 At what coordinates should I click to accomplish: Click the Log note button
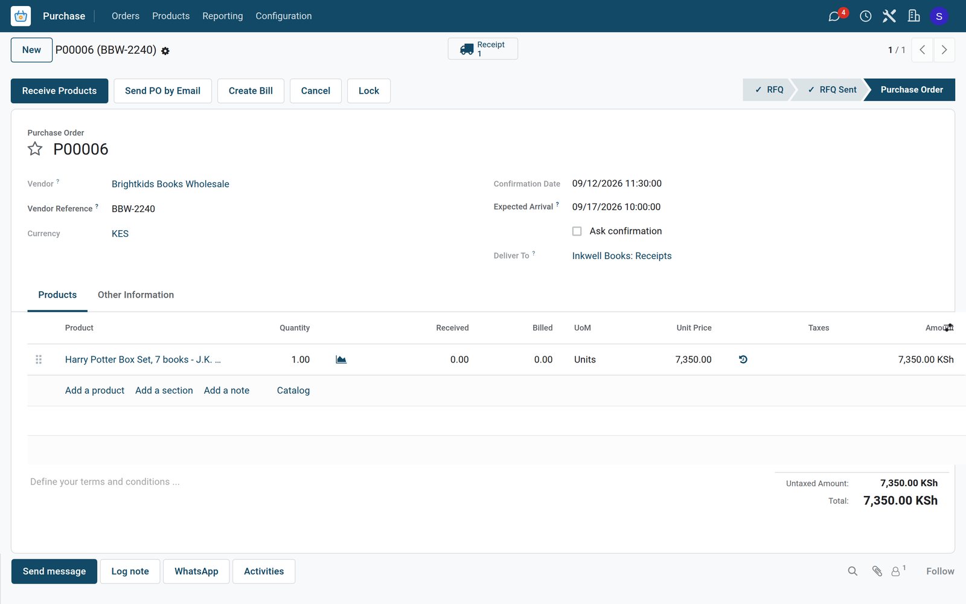point(130,571)
